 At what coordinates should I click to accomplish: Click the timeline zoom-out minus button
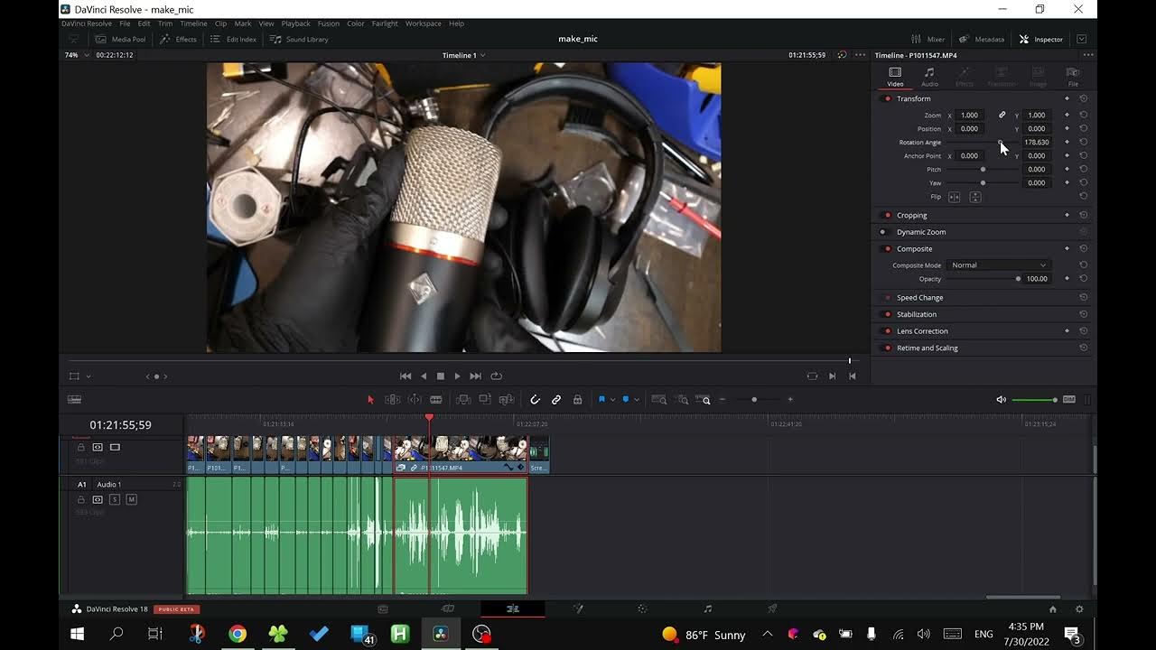coord(722,399)
